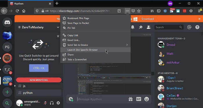Choose Share from the page actions

(95, 55)
